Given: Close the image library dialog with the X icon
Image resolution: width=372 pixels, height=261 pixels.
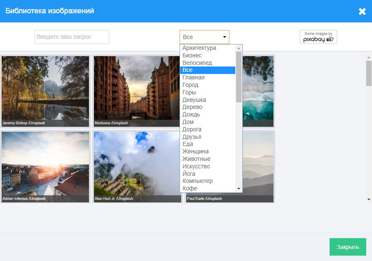Looking at the screenshot, I should pos(362,11).
